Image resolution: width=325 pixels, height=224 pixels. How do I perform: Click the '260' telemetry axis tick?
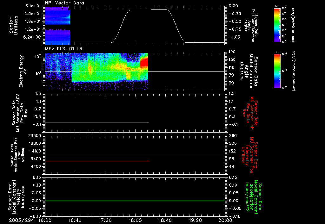click(x=232, y=136)
